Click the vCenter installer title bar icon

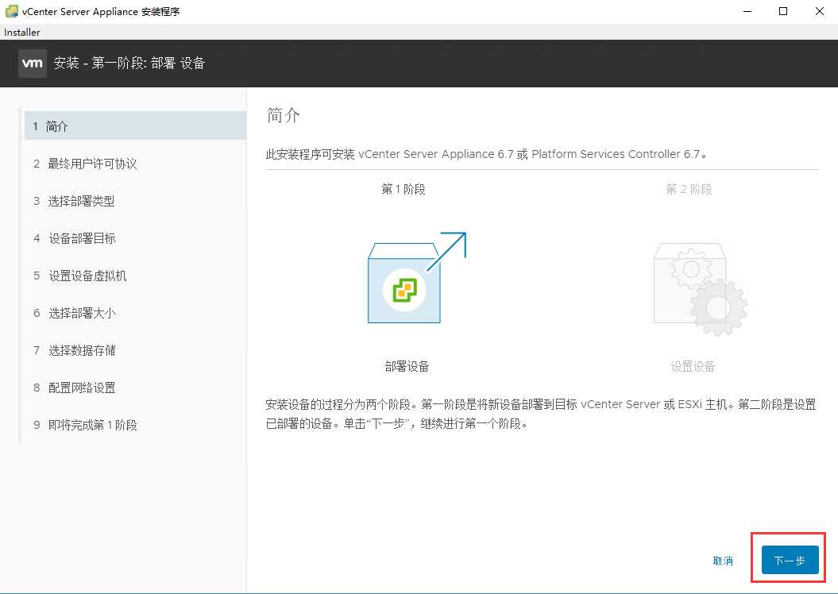tap(13, 11)
